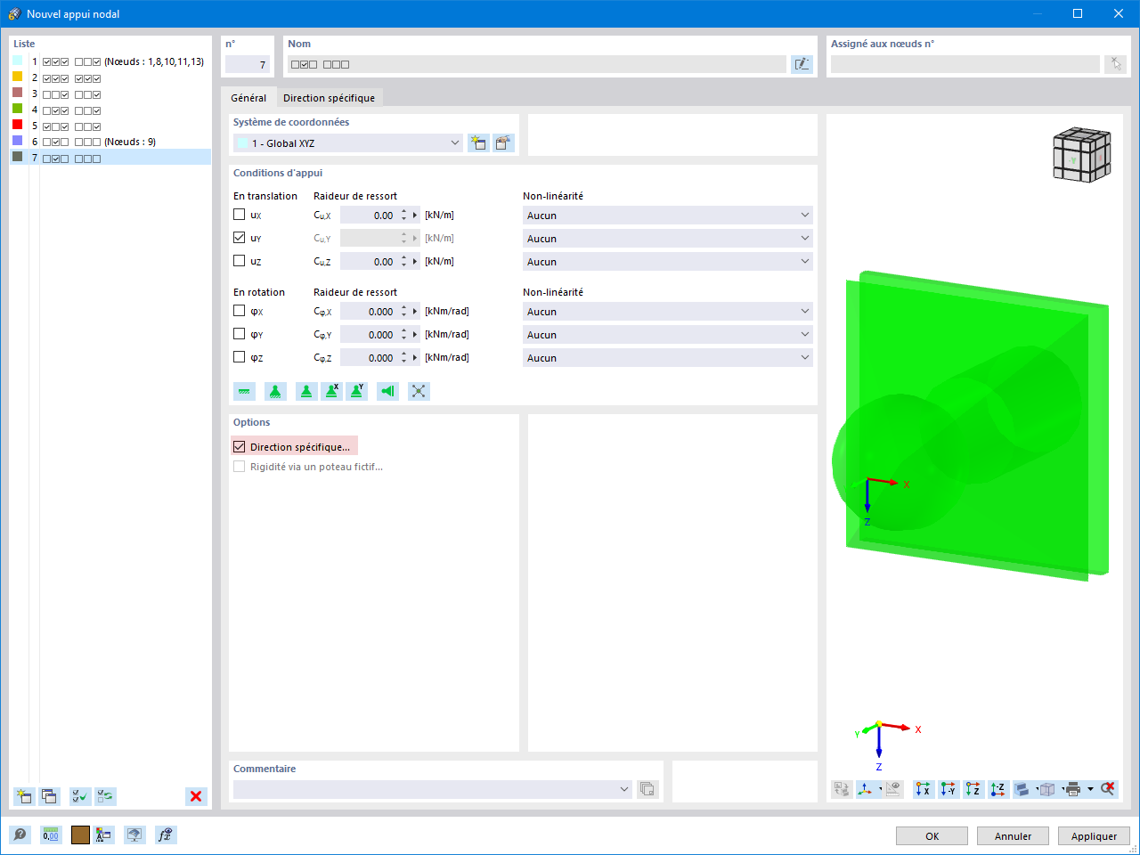Screen dimensions: 1140x855
Task: Open the monitor display settings icon
Action: point(134,835)
